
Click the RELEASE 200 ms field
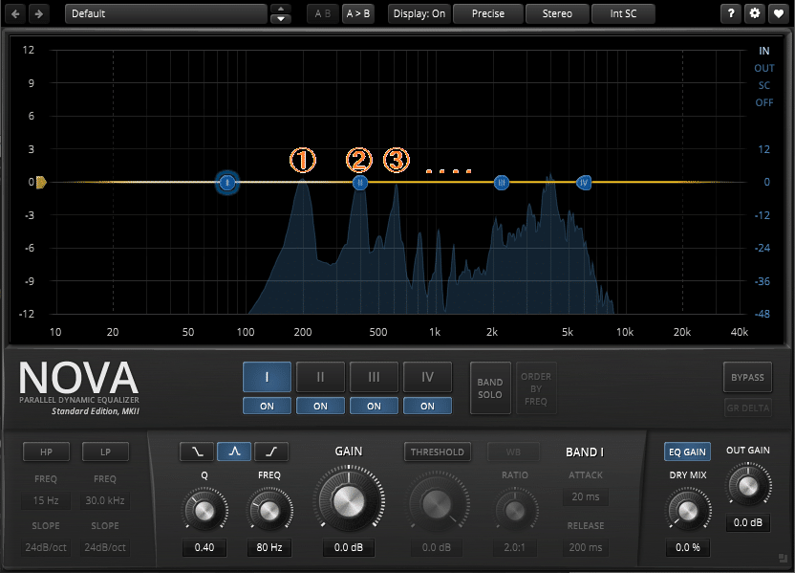(x=586, y=547)
